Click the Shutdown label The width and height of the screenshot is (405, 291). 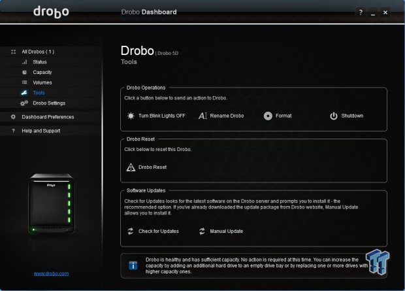[x=352, y=116]
